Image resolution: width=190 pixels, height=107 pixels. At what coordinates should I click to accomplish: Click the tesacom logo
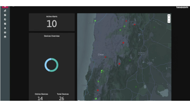[x=182, y=7]
